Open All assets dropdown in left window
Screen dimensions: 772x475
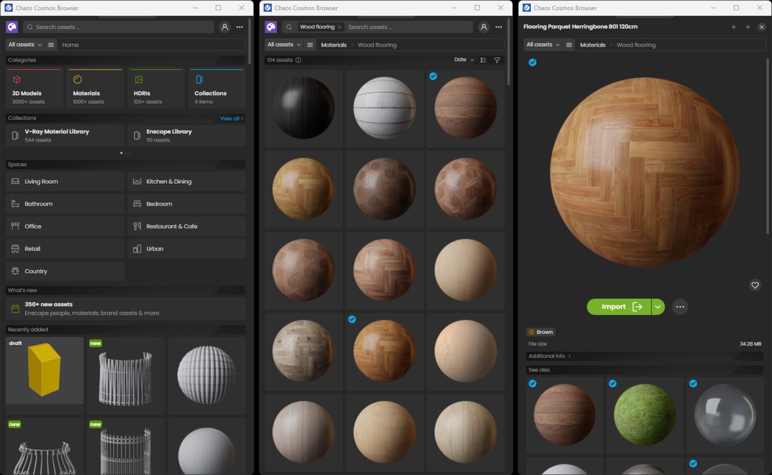(x=25, y=45)
